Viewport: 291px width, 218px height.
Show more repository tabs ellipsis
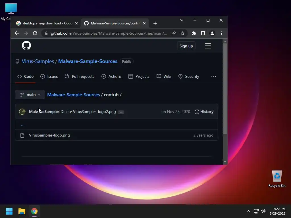(x=214, y=76)
